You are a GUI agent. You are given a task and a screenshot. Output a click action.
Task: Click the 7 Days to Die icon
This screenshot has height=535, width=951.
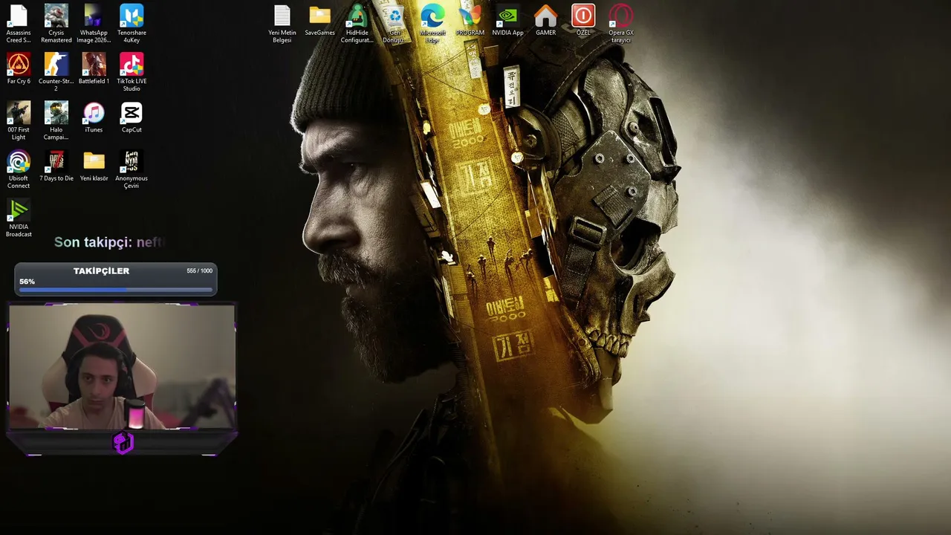(x=56, y=166)
